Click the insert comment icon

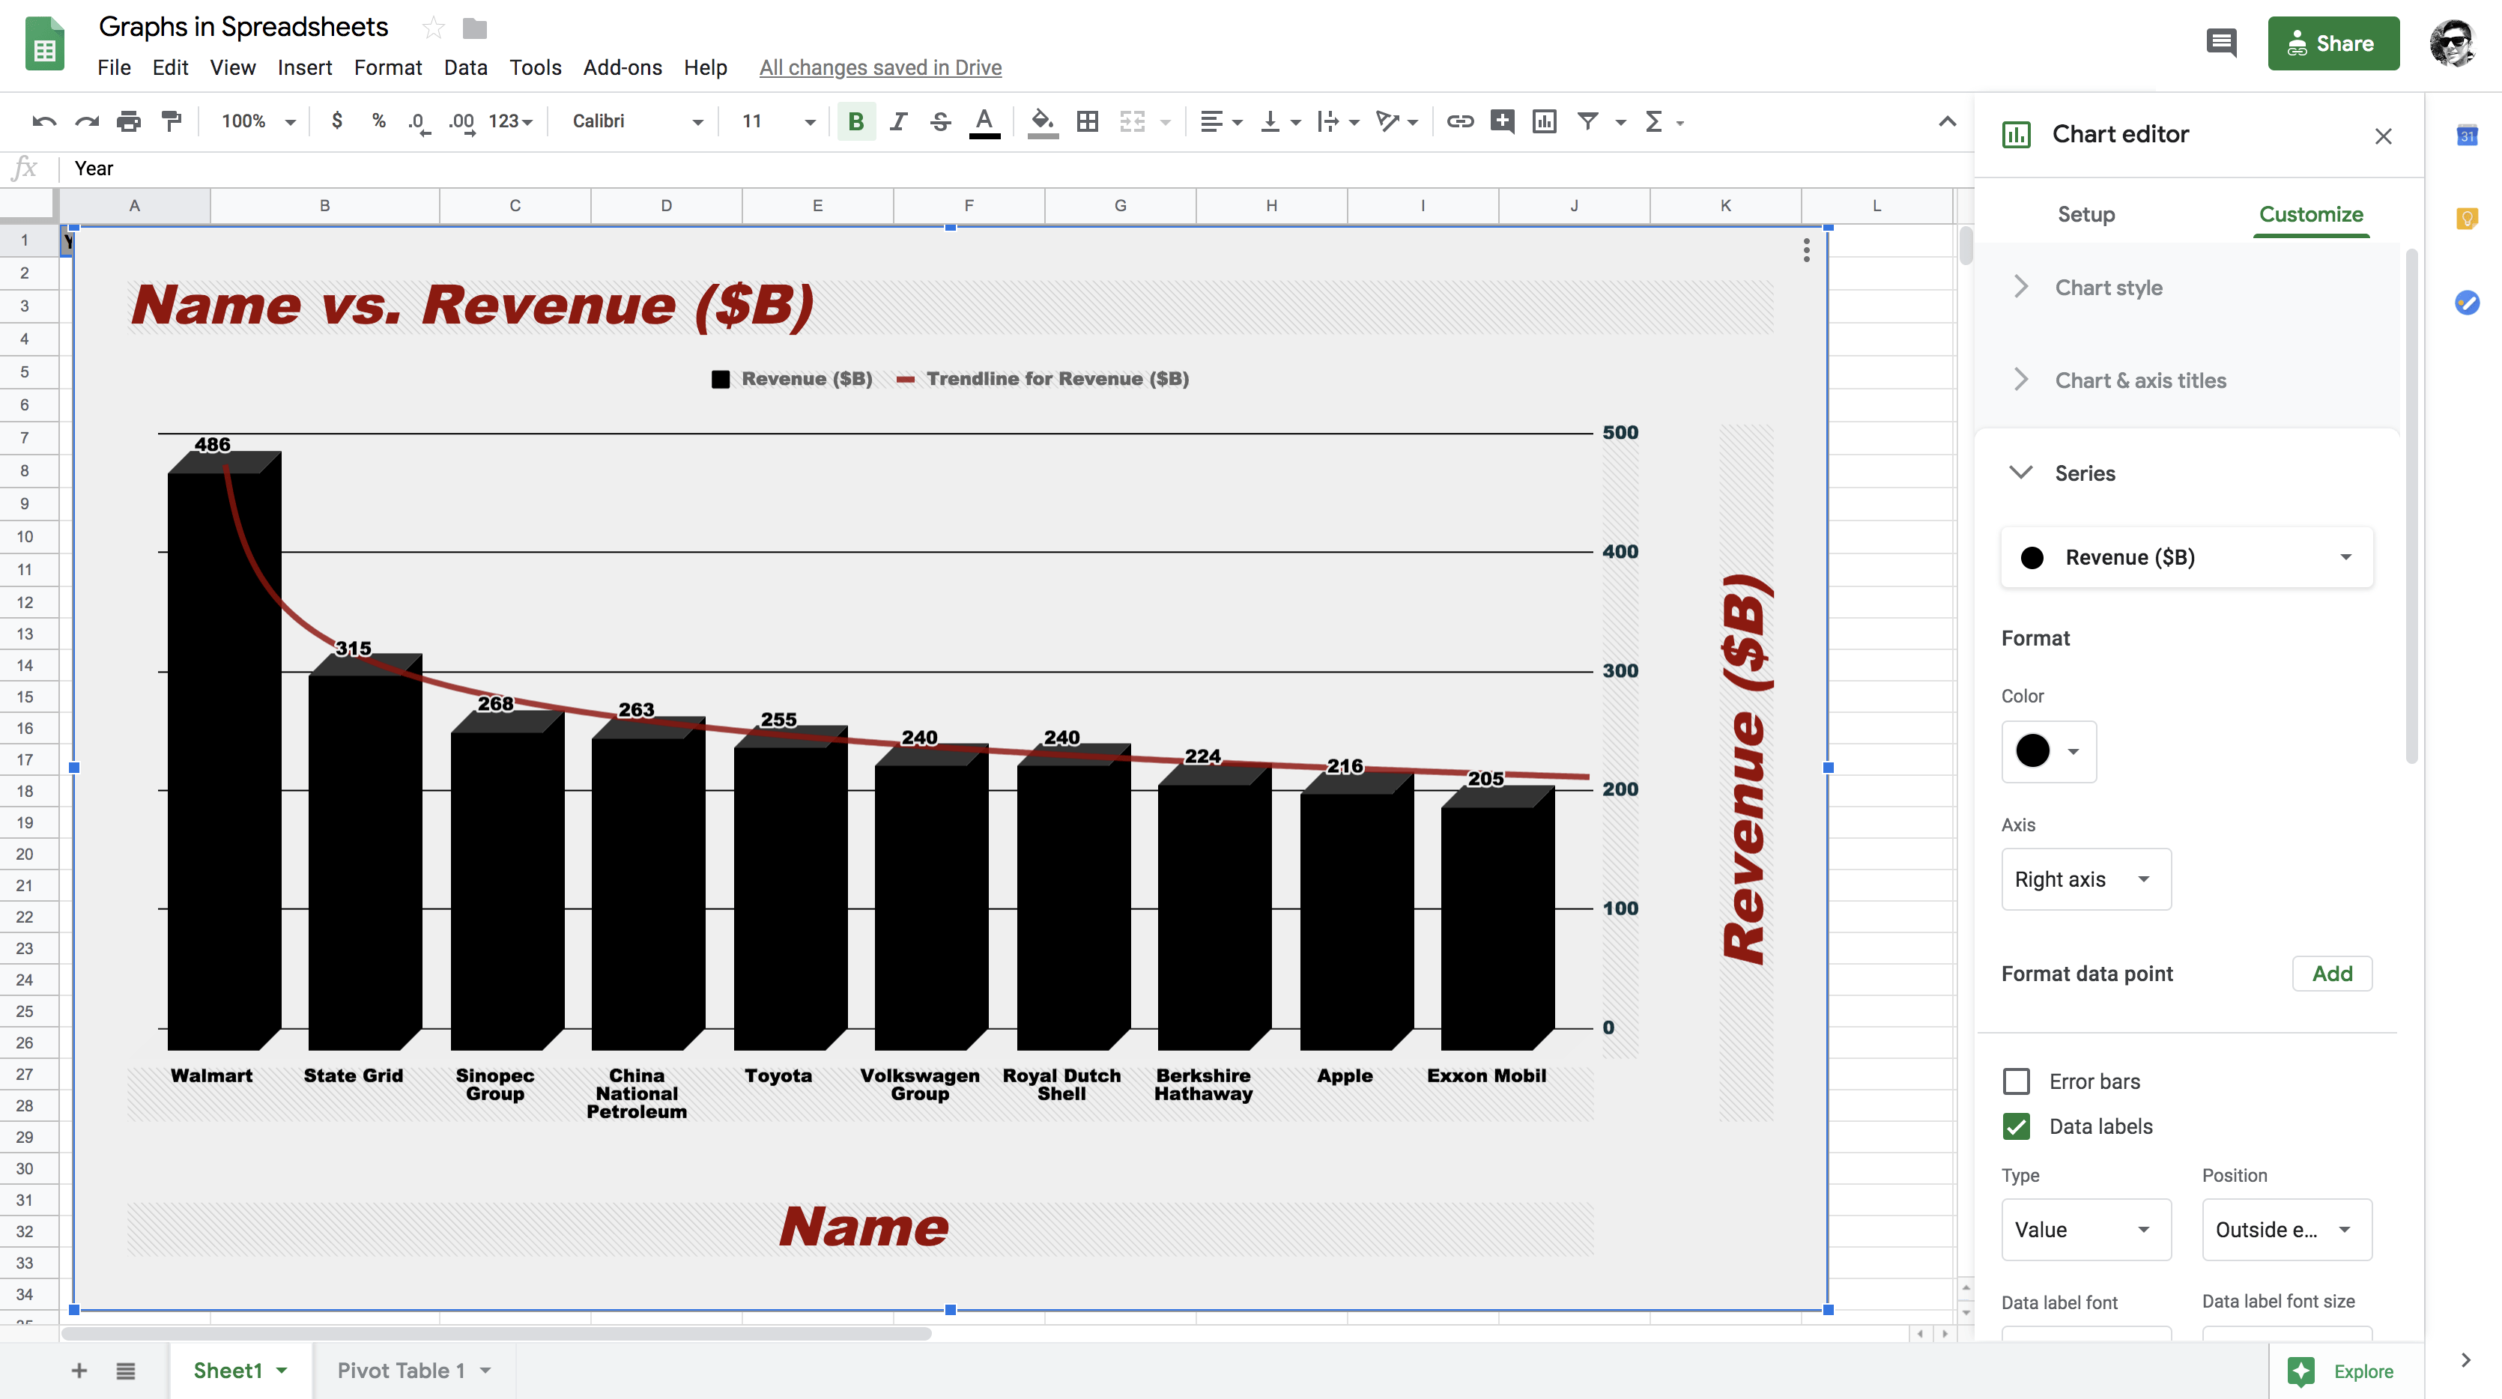pyautogui.click(x=1503, y=121)
